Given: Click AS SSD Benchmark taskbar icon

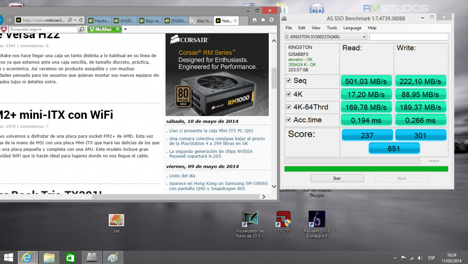Looking at the screenshot, I should pyautogui.click(x=91, y=258).
